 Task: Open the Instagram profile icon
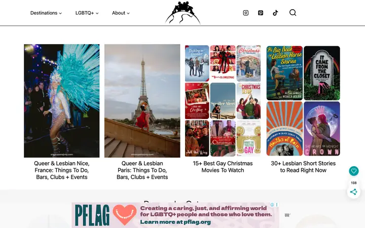(x=245, y=13)
